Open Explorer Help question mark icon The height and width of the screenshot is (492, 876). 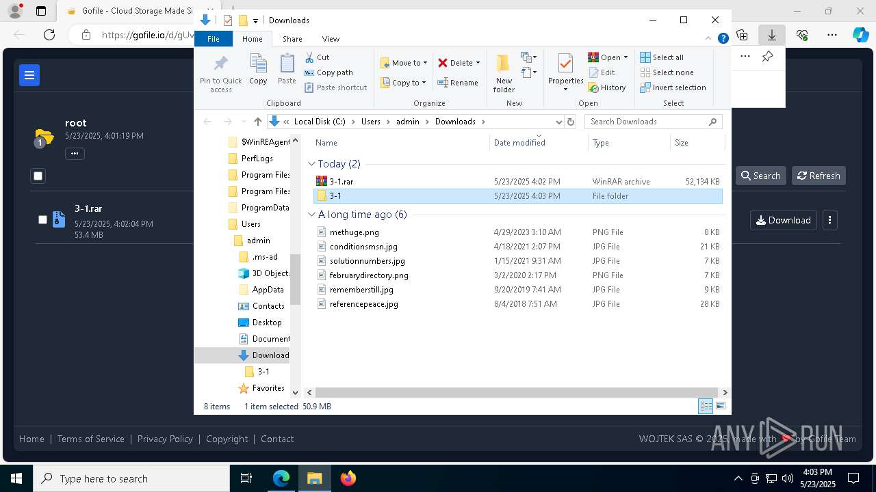pos(723,39)
